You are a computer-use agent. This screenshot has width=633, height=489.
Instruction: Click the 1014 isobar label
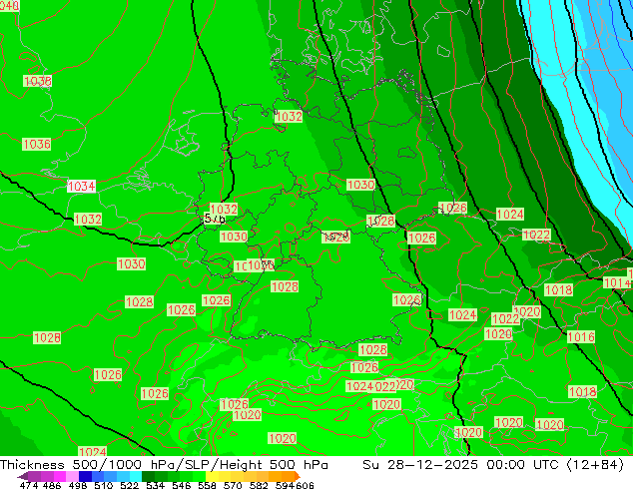coord(617,282)
